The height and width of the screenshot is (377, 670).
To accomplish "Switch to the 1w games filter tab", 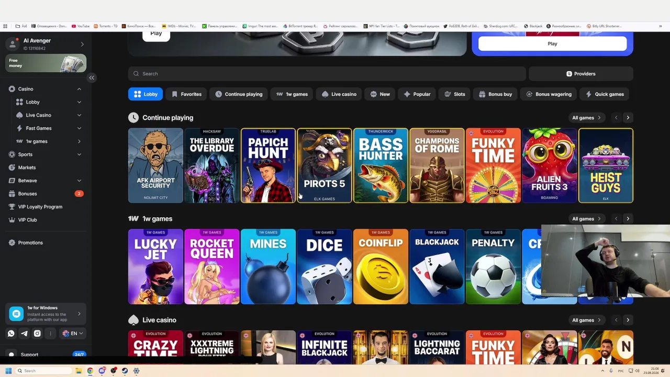I will click(x=292, y=94).
